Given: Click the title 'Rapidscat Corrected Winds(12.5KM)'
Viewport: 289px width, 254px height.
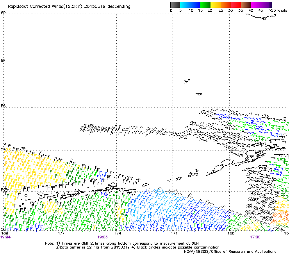Looking at the screenshot, I should coord(45,7).
